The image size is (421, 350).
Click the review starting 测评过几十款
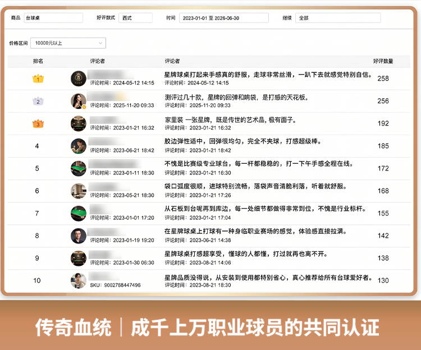pyautogui.click(x=236, y=98)
